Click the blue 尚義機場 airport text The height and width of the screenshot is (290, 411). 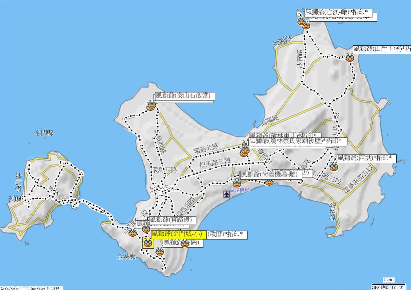point(240,190)
